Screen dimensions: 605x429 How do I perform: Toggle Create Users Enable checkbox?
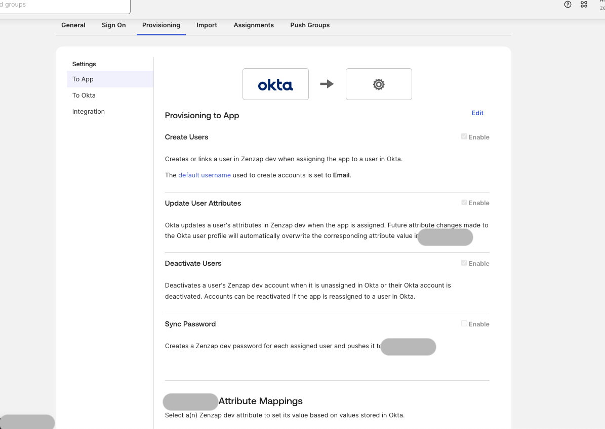tap(464, 137)
